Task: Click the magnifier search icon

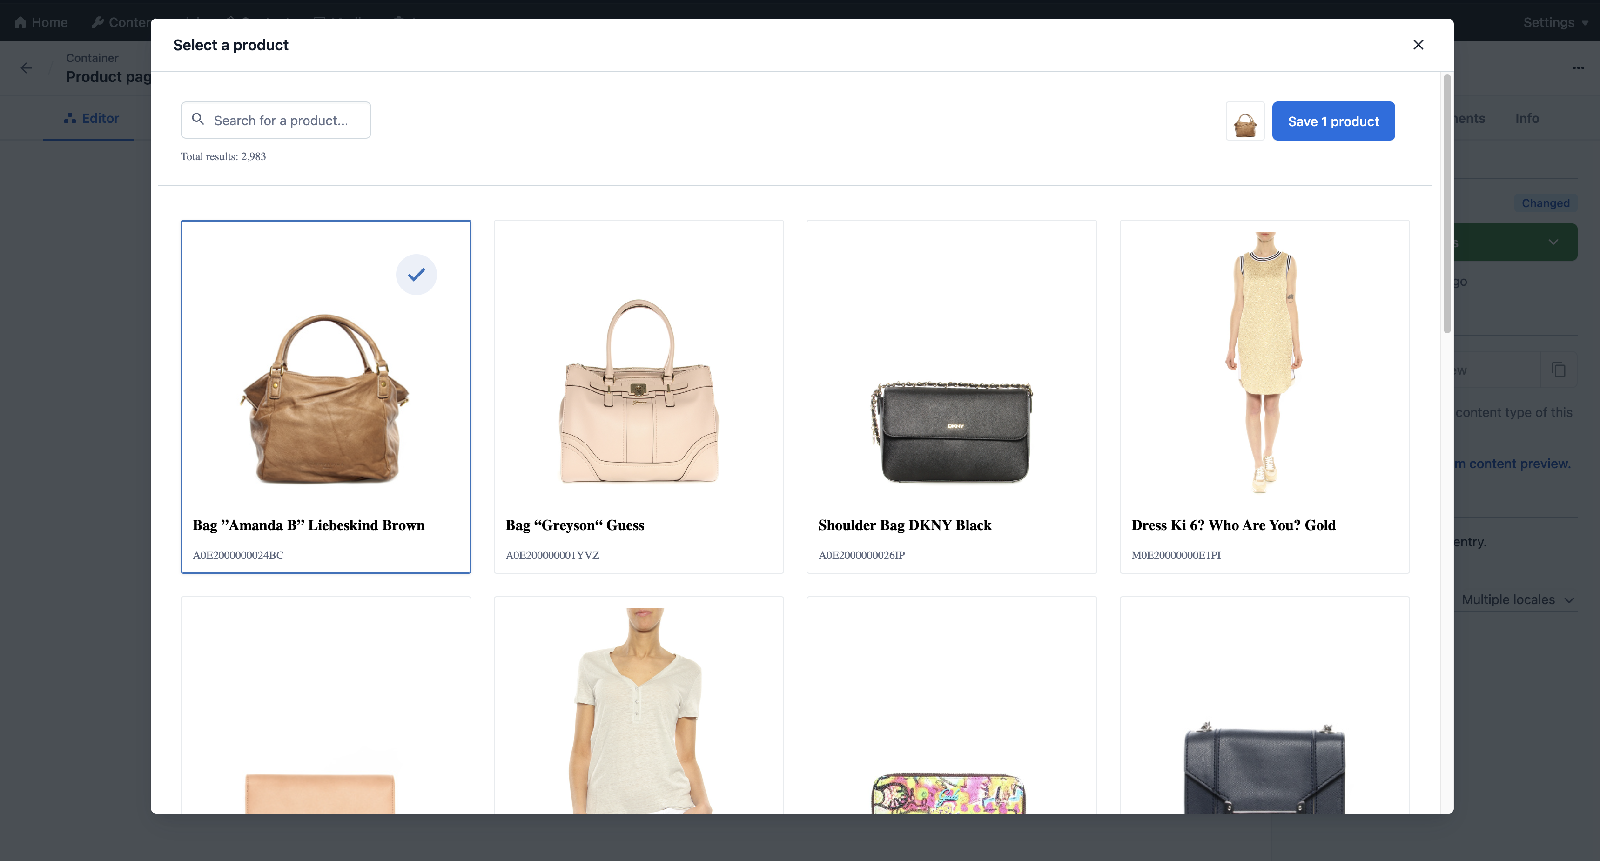Action: (197, 119)
